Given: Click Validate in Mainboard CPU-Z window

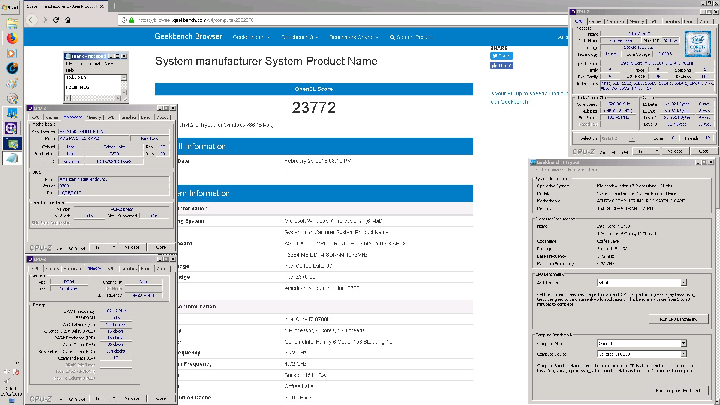Looking at the screenshot, I should 132,247.
